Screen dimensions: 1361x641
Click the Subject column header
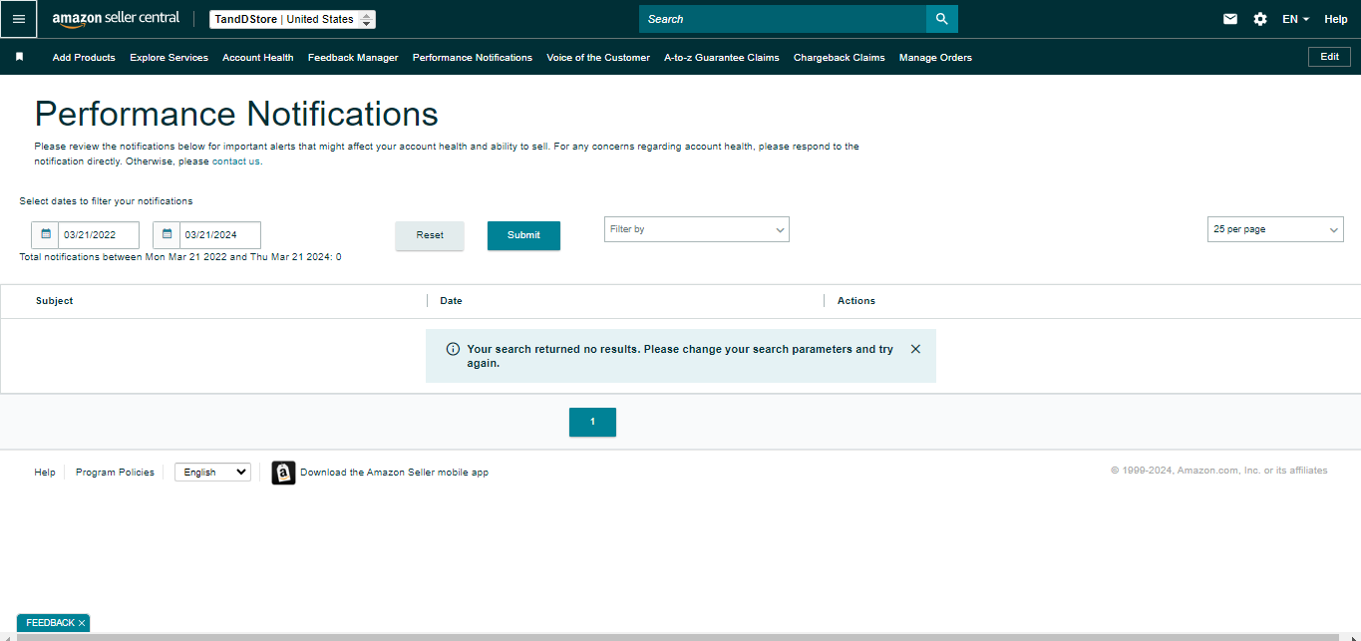(x=55, y=300)
